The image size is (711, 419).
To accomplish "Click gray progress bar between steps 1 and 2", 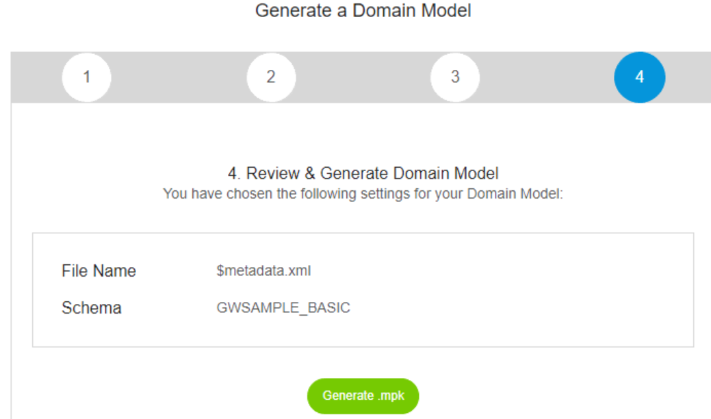I will click(179, 77).
